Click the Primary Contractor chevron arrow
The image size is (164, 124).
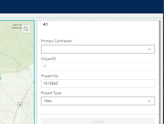(x=149, y=49)
